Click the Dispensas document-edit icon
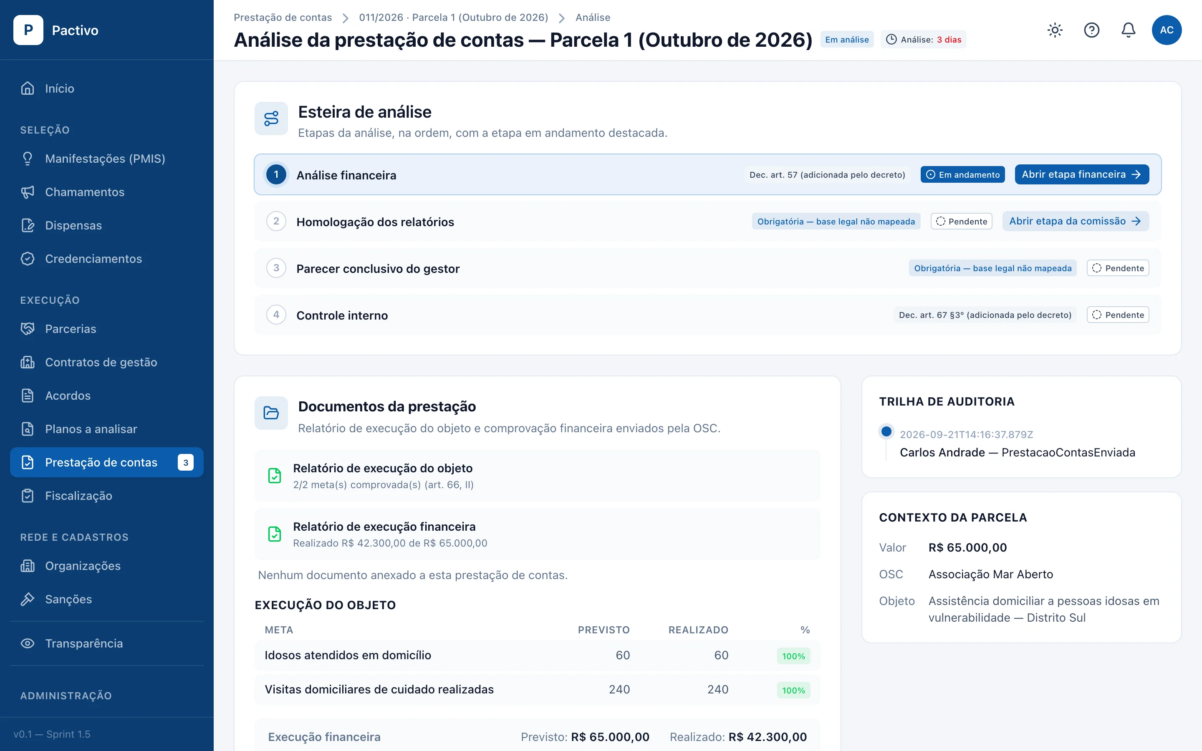 28,225
